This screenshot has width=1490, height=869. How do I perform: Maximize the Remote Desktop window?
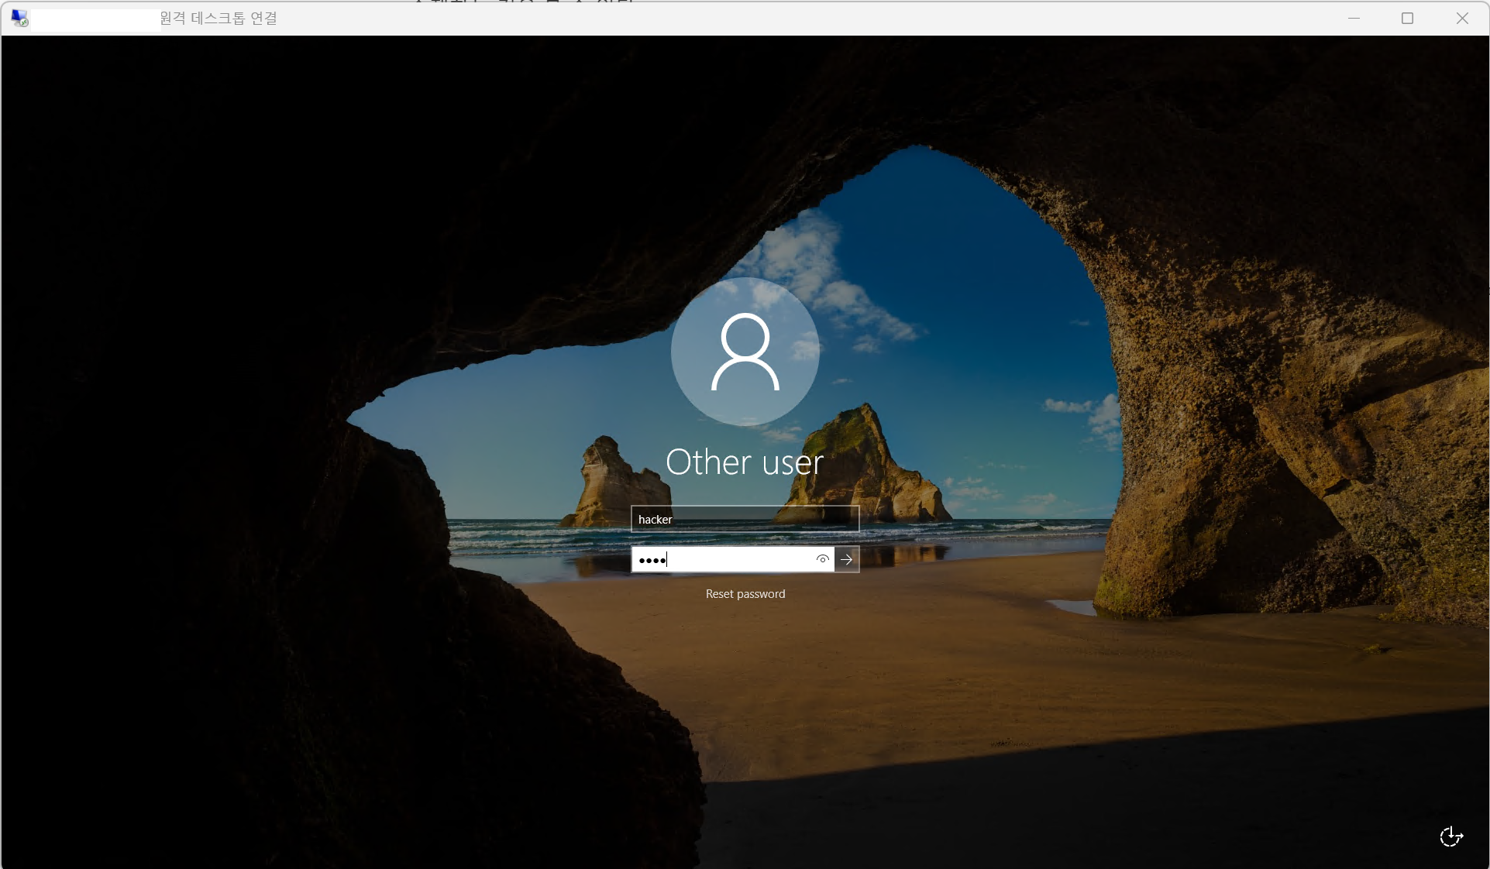click(x=1407, y=18)
